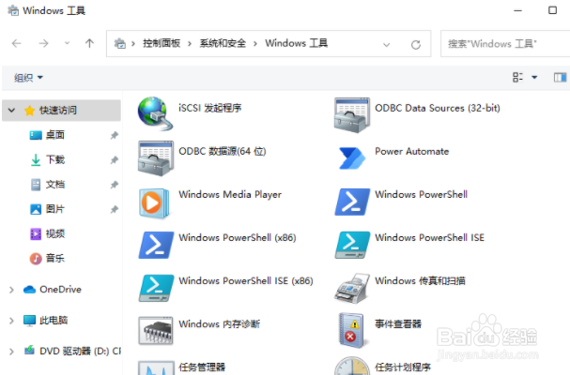The width and height of the screenshot is (570, 375).
Task: Click the address bar control panel icon
Action: (x=119, y=43)
